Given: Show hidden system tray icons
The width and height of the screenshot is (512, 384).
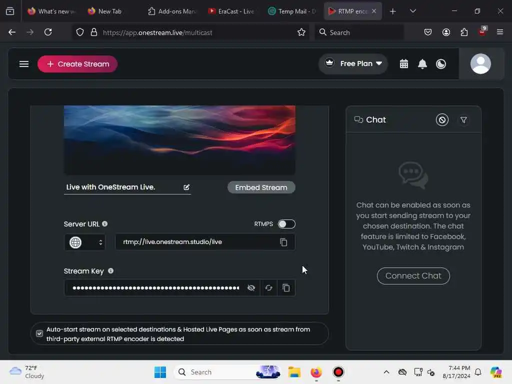Looking at the screenshot, I should coord(386,372).
